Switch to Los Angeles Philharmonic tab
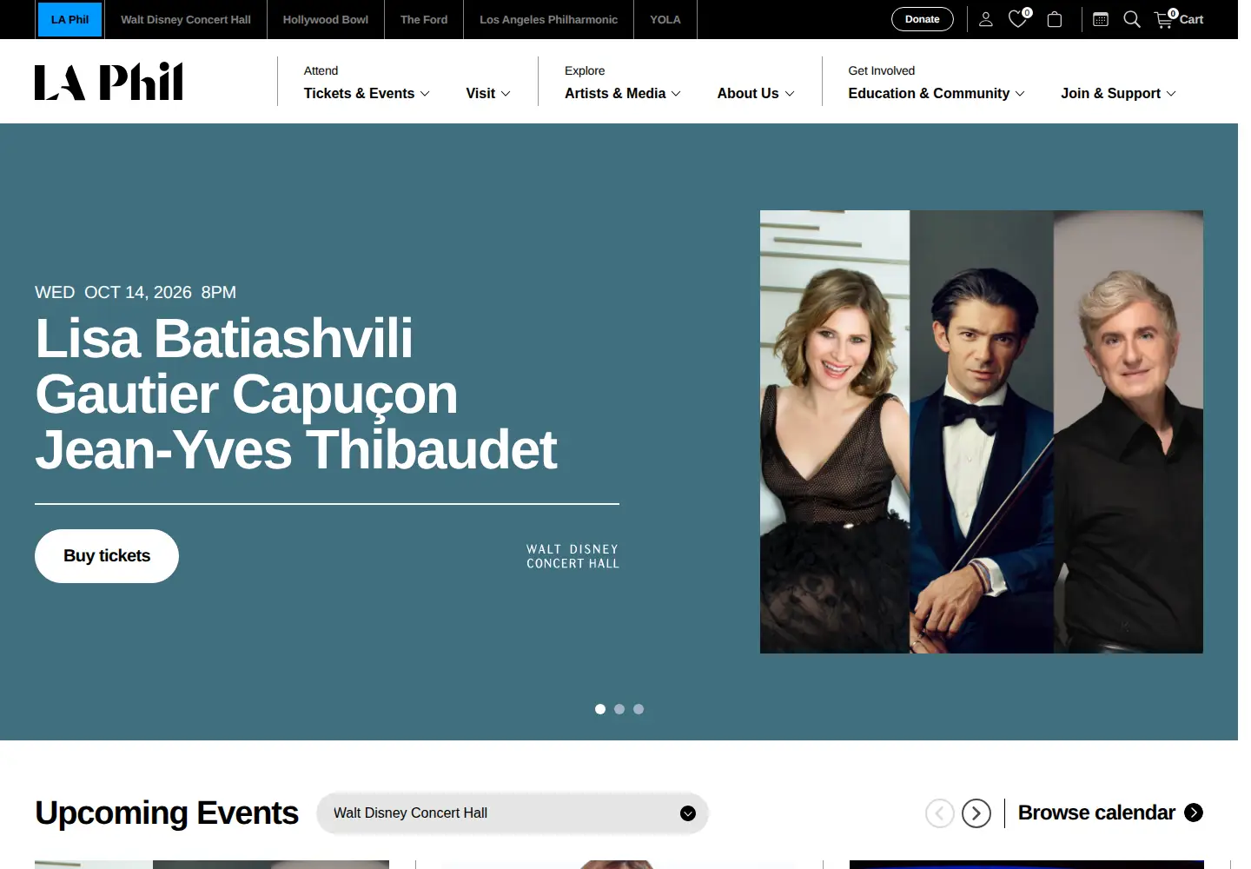The image size is (1251, 869). click(x=549, y=19)
